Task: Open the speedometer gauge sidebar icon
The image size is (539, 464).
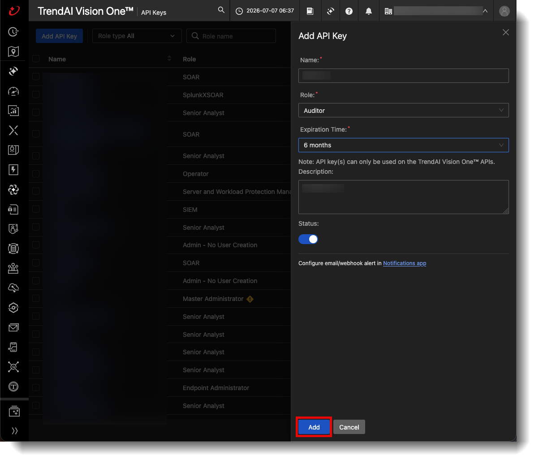Action: [x=13, y=91]
